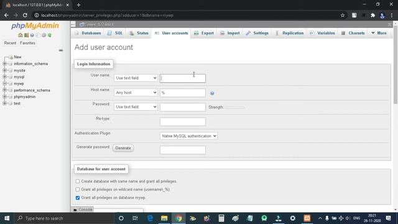Open navigation panel settings gear
This screenshot has width=398, height=224.
[44, 35]
